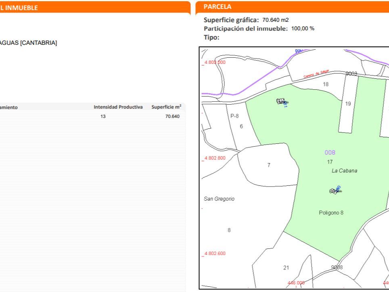This screenshot has width=389, height=292.
Task: Click the 4.802.800 coordinate label
Action: coord(215,158)
